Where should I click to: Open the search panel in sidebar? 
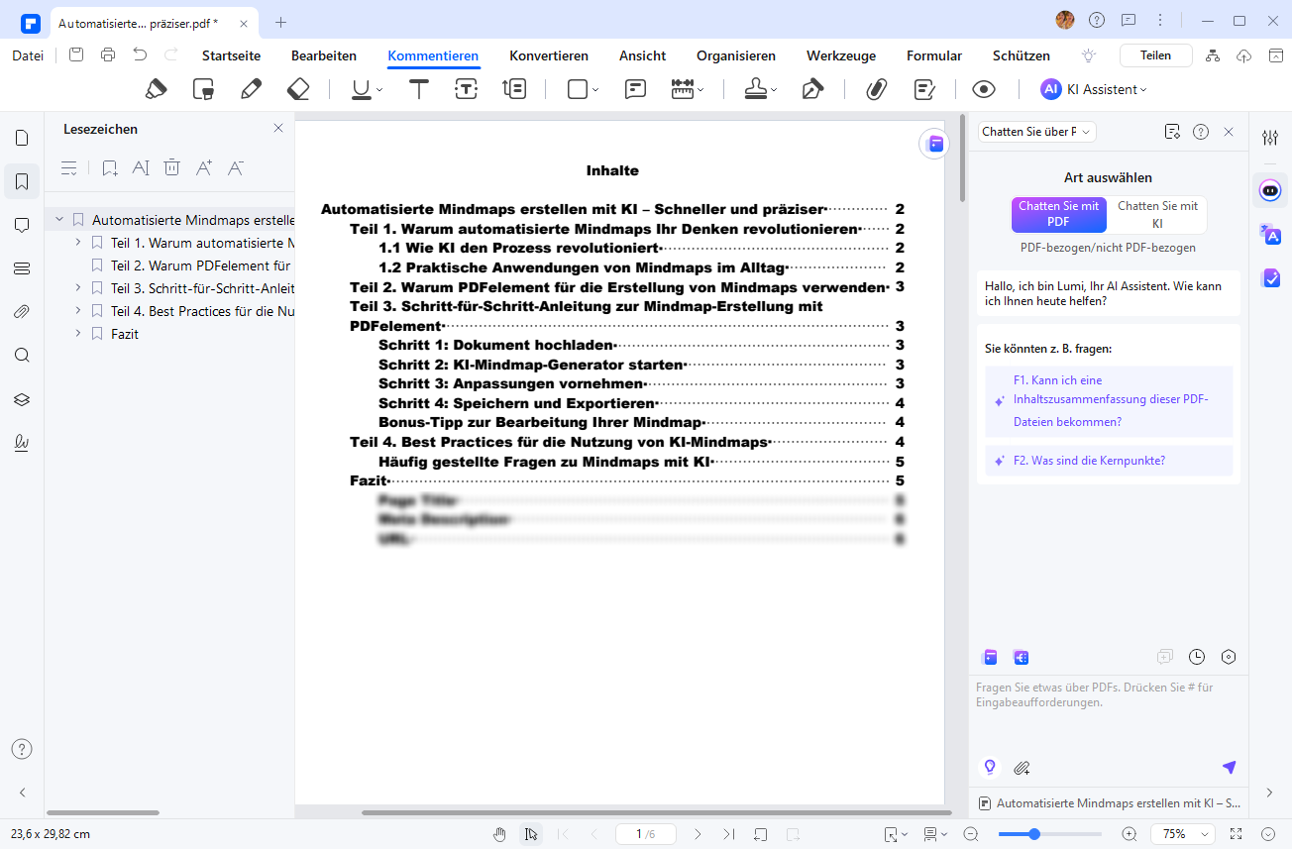pyautogui.click(x=22, y=356)
